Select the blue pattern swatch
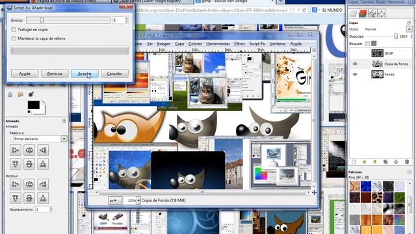The image size is (416, 234). pos(366,187)
